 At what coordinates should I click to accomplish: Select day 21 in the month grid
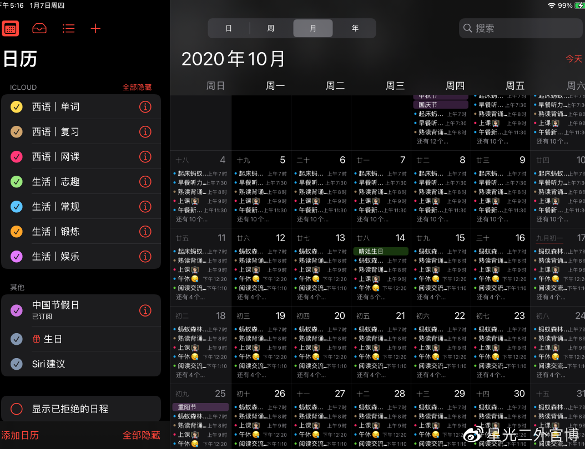(x=400, y=315)
